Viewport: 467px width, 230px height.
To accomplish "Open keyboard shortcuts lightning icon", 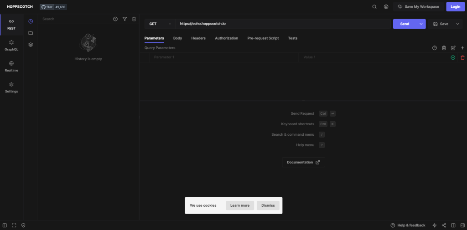I will (434, 225).
